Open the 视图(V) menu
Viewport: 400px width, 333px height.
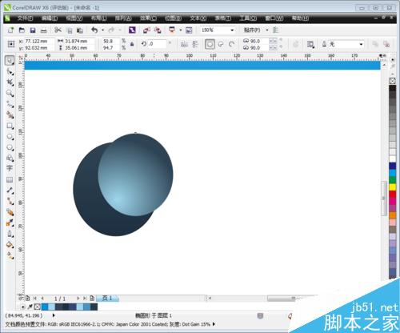click(x=74, y=18)
